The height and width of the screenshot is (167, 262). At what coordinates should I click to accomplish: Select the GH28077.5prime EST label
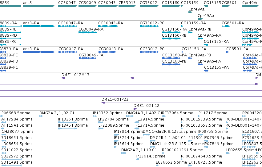[x=17, y=132]
